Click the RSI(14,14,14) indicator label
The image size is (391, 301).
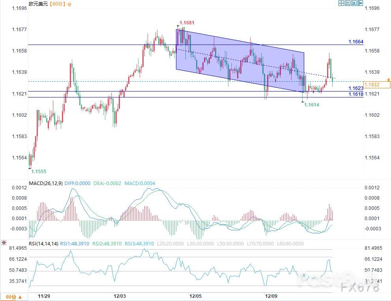click(x=42, y=244)
